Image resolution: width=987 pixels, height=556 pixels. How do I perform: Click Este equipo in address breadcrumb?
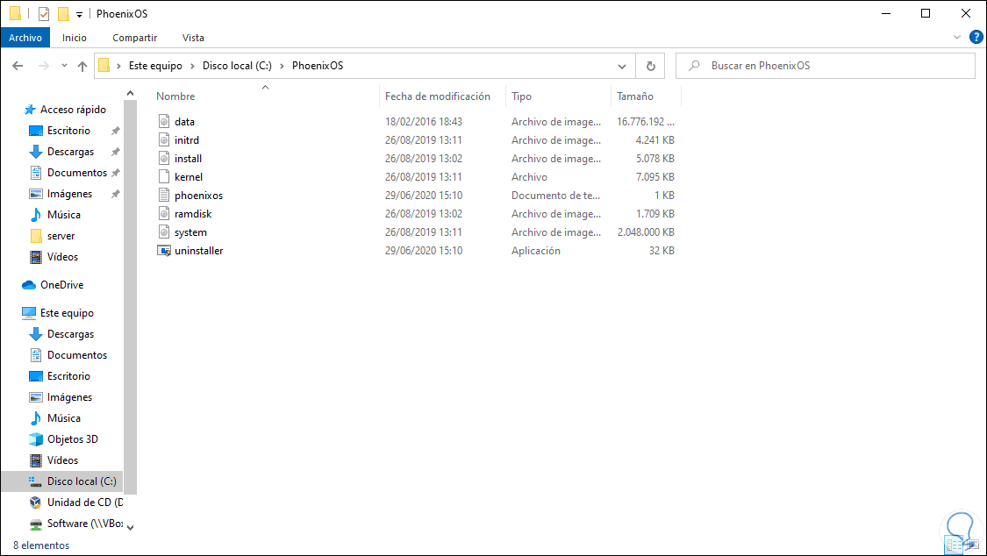(x=155, y=66)
